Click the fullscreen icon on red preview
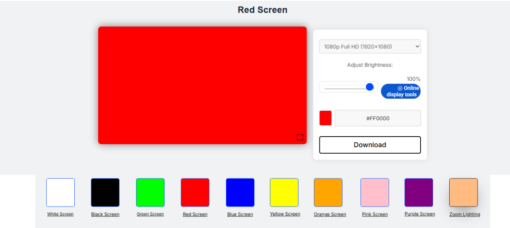Screen dimensions: 510x228 (x=300, y=137)
